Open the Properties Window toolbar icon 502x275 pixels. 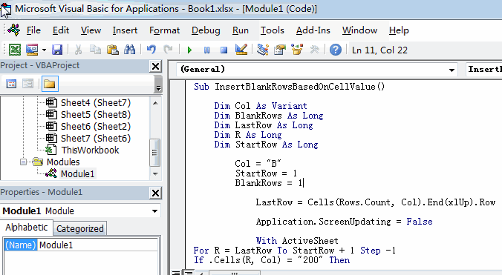(x=280, y=50)
